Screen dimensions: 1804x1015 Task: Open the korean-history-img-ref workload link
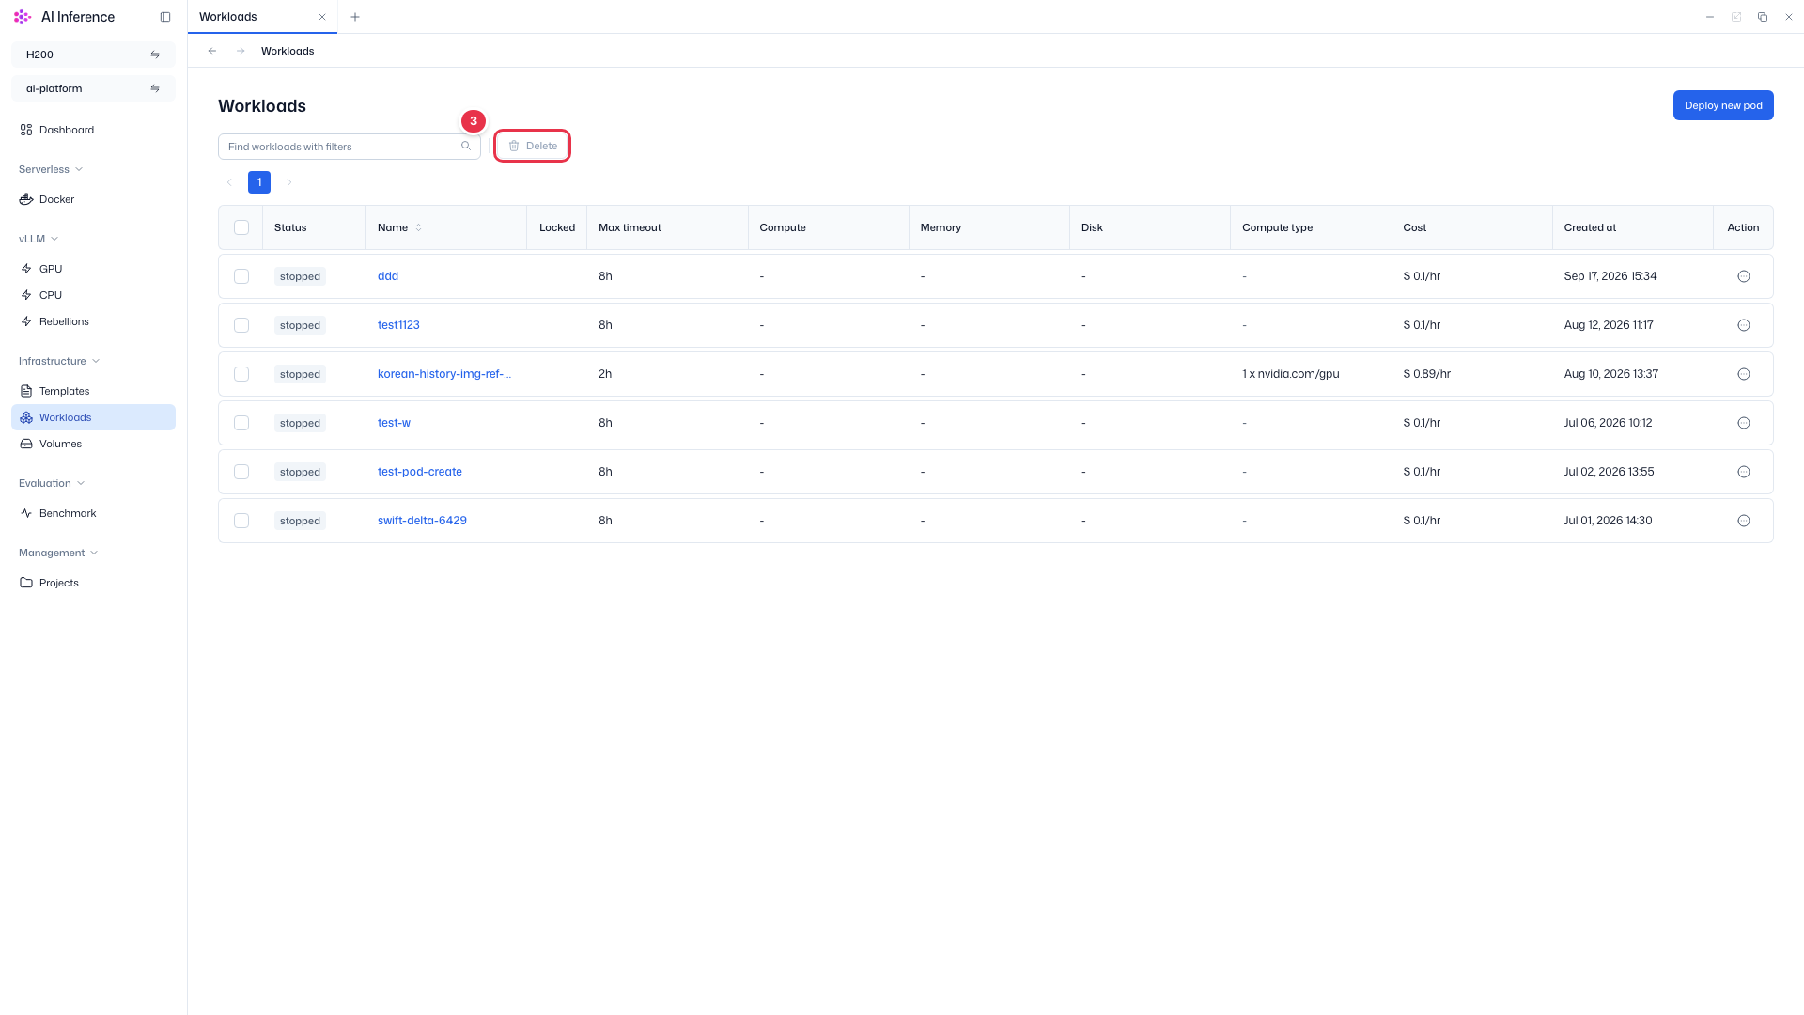[444, 374]
